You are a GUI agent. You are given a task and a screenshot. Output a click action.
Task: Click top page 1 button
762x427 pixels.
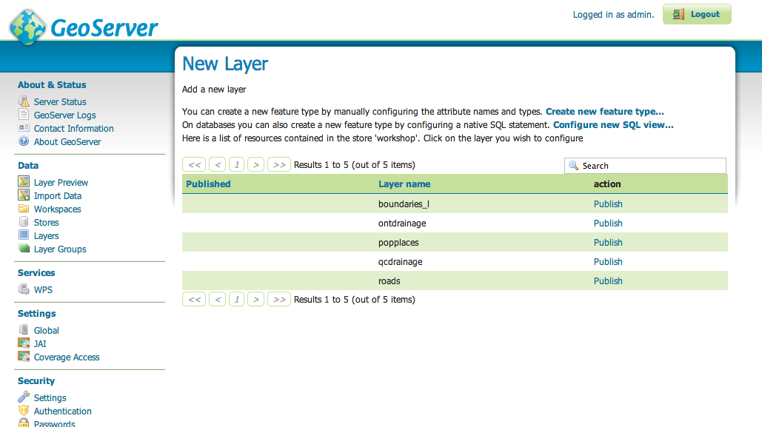tap(237, 165)
